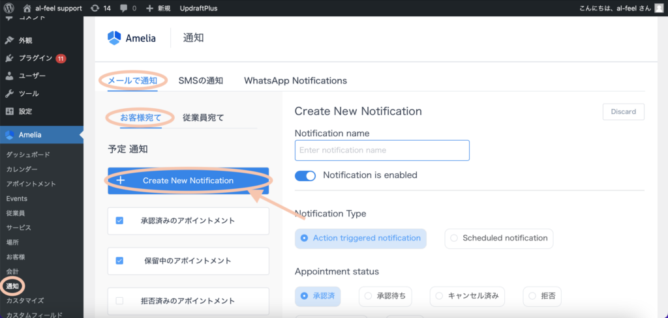Switch to SMSの通知 tab
Screen dimensions: 668x318
point(201,81)
